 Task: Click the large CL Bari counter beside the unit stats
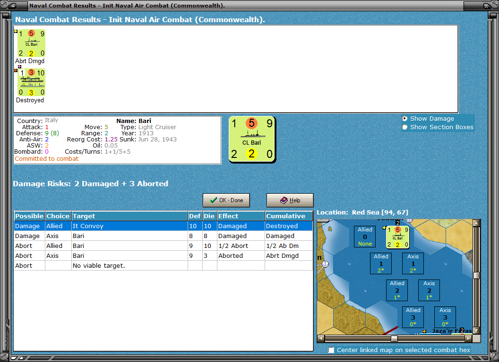252,140
